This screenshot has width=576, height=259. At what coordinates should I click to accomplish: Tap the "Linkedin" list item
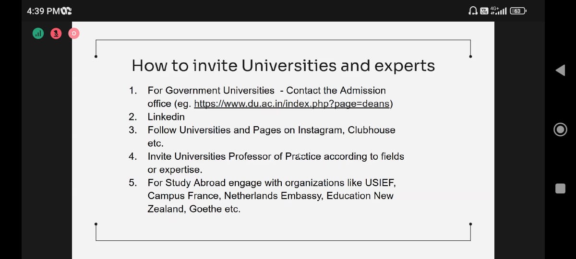tap(166, 117)
